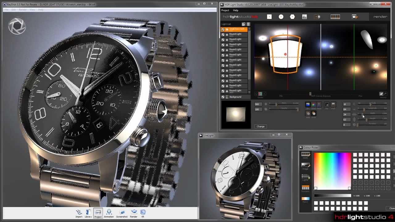Open the Library panel in KeyShot
The height and width of the screenshot is (222, 395).
88,213
